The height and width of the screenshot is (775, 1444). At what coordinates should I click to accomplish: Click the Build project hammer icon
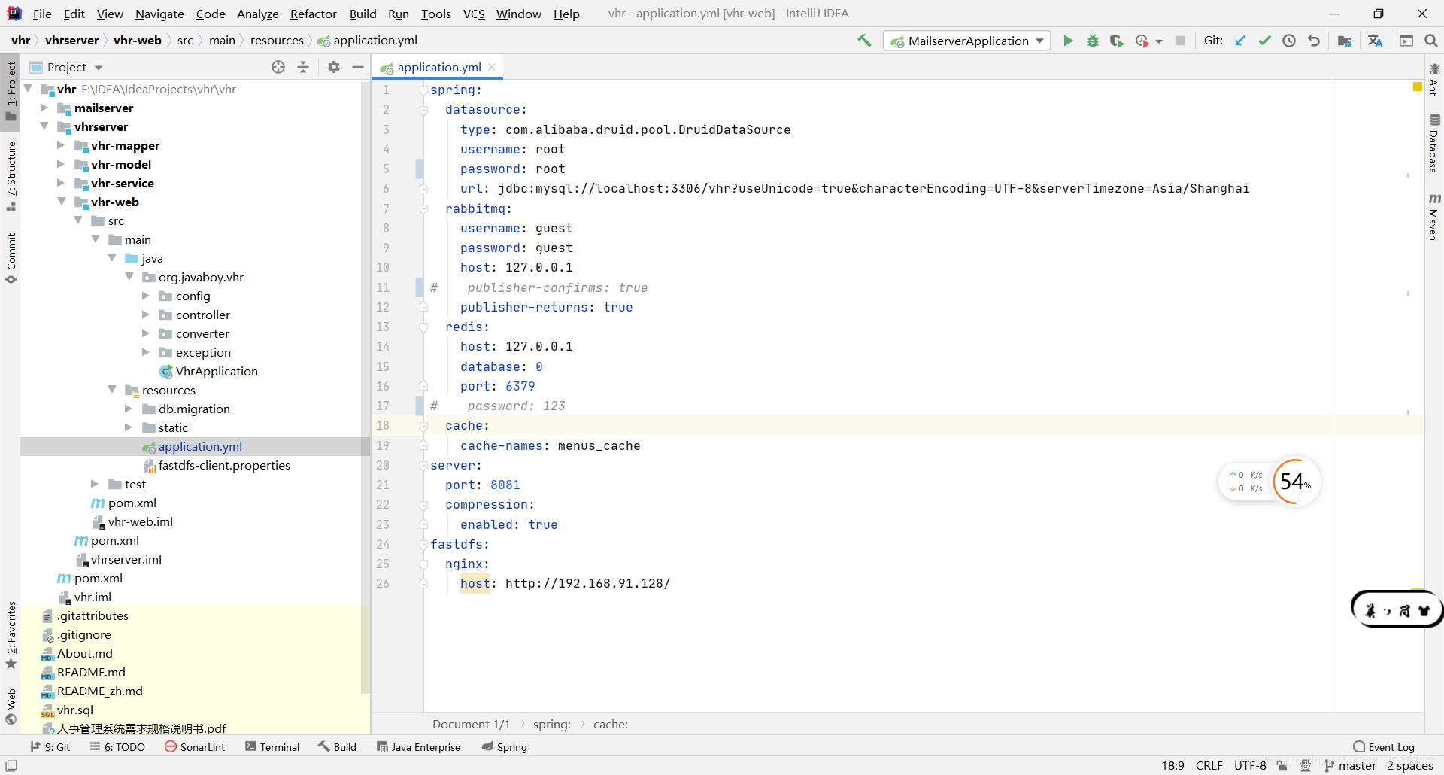pos(864,41)
